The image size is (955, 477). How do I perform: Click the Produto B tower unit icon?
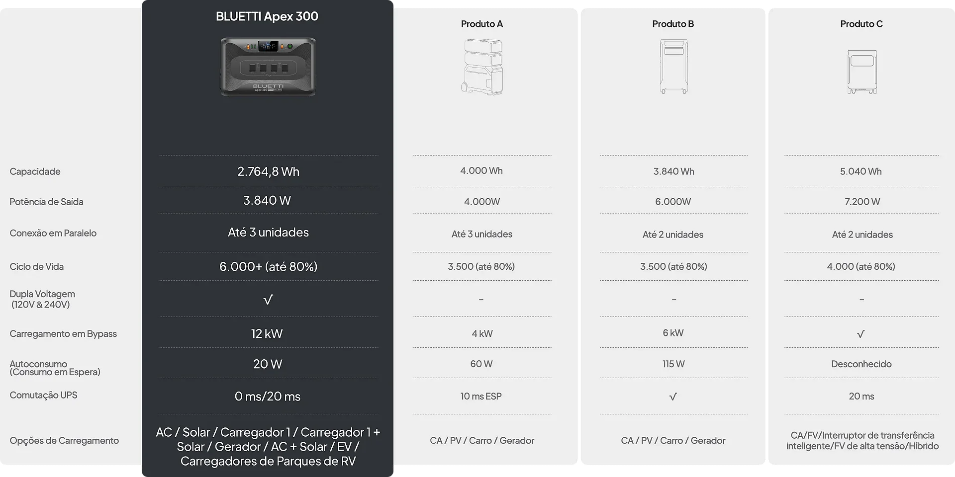(673, 67)
